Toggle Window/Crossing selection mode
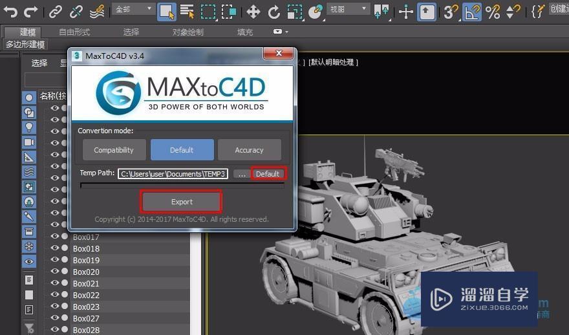 pyautogui.click(x=229, y=12)
